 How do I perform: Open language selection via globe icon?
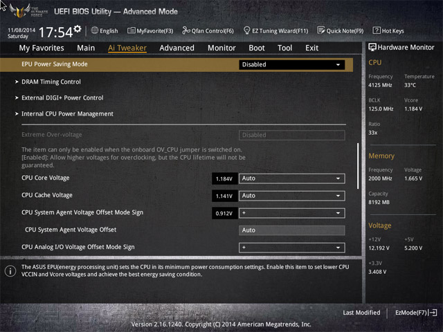95,30
